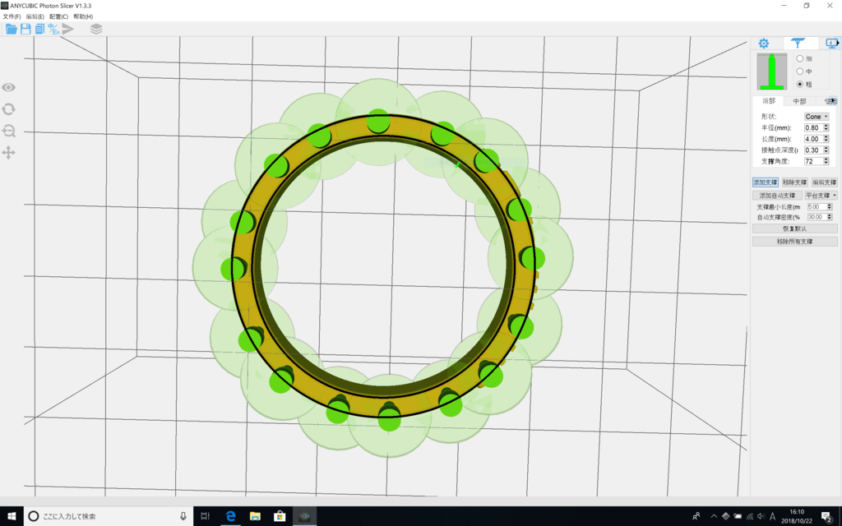
Task: Click the copy model pages icon
Action: (x=39, y=29)
